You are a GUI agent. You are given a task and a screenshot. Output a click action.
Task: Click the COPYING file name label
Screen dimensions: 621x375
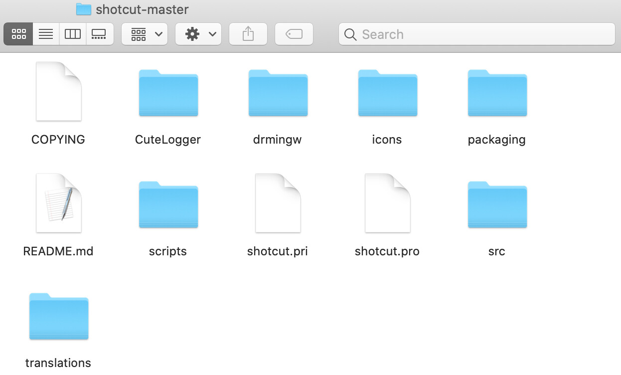click(x=58, y=140)
